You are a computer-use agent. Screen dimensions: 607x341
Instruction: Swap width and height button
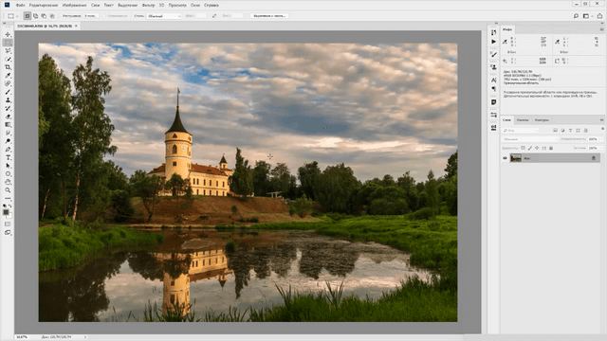(214, 16)
